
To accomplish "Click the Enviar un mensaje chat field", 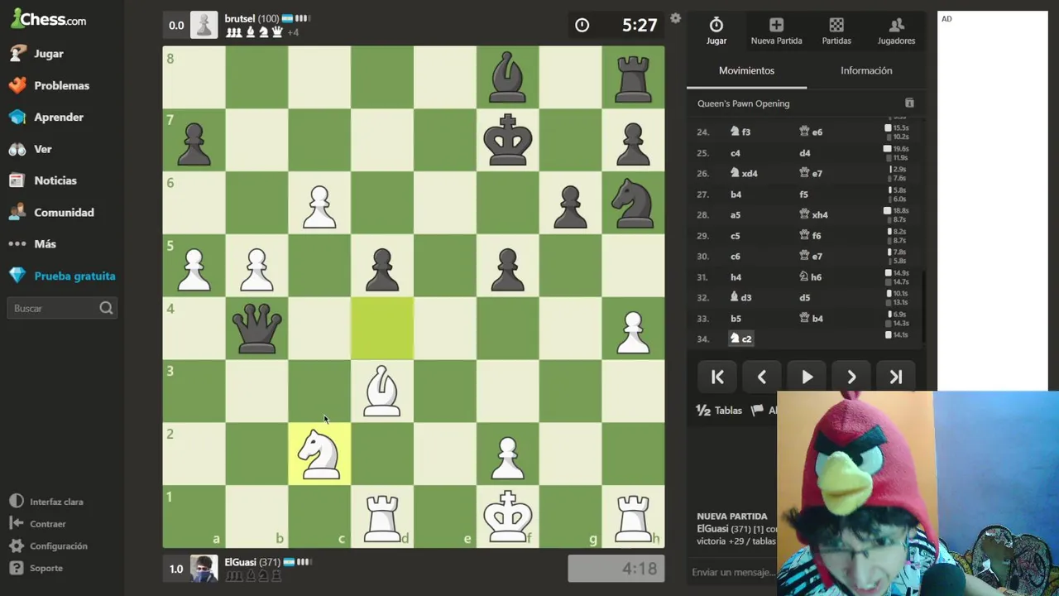I will click(x=733, y=572).
